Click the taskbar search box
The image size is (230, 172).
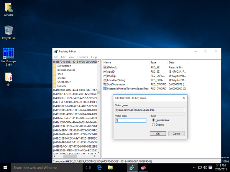coord(47,168)
